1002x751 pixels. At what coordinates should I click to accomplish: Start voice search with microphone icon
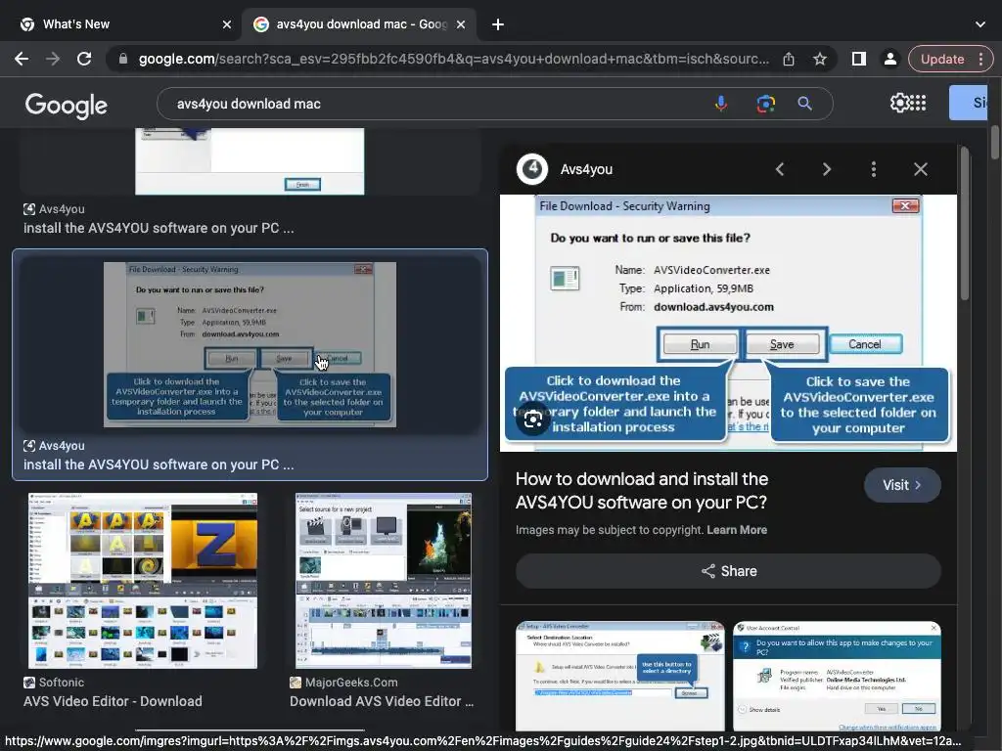coord(721,104)
